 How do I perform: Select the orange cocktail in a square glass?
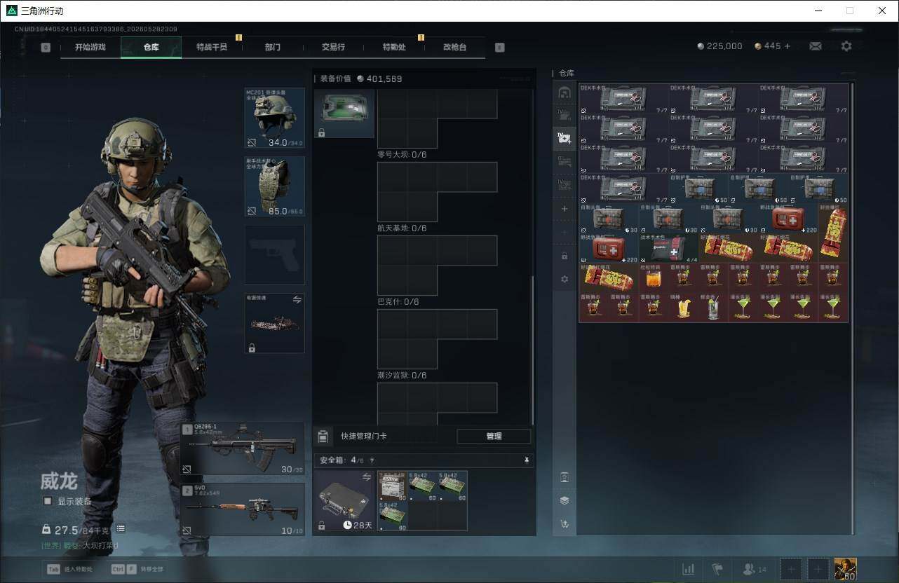[654, 278]
